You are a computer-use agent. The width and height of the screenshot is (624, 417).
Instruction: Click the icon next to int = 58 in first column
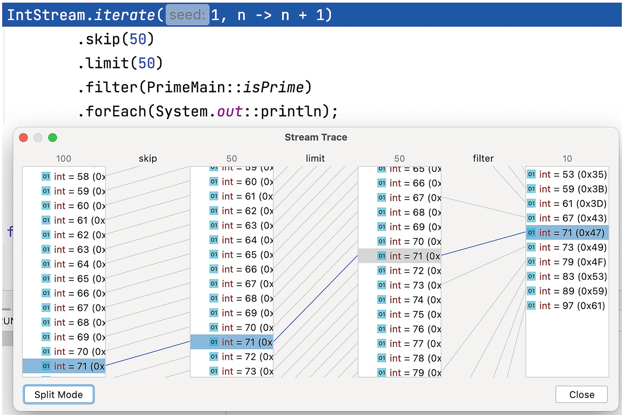point(46,176)
